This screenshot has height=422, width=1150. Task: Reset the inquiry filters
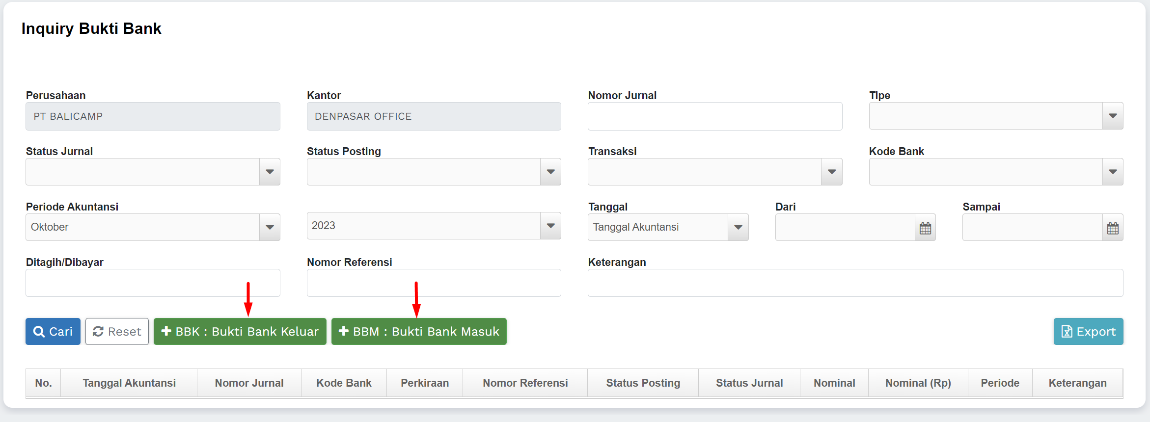point(117,332)
